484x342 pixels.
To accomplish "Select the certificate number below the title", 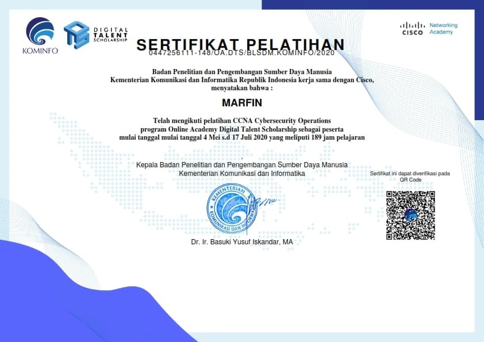I will [241, 53].
